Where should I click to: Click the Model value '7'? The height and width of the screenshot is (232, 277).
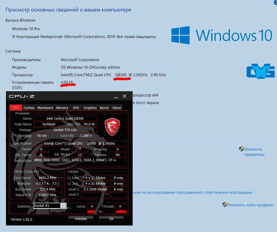coord(80,149)
